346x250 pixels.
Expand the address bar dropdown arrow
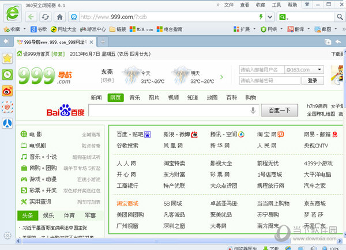270,17
